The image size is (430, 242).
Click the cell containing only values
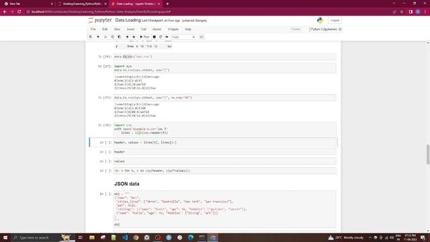coord(224,161)
